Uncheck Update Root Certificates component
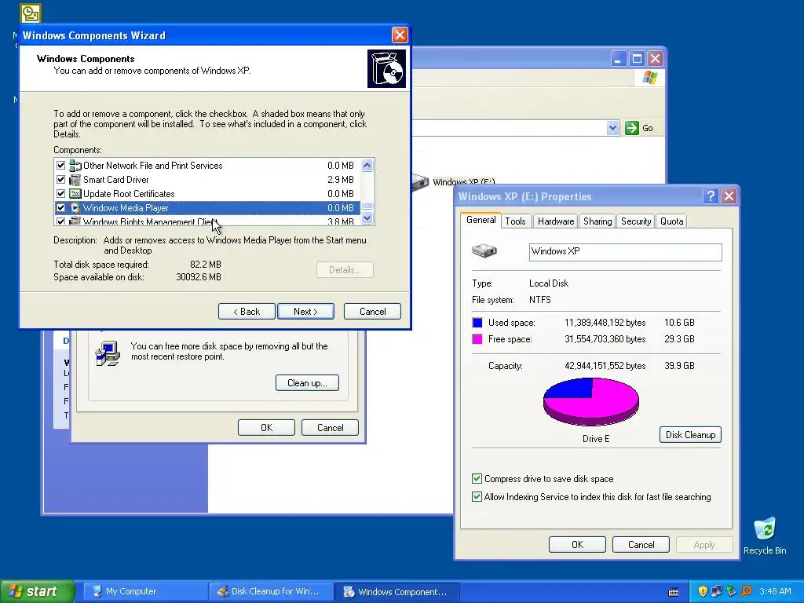Viewport: 804px width, 603px height. [61, 193]
